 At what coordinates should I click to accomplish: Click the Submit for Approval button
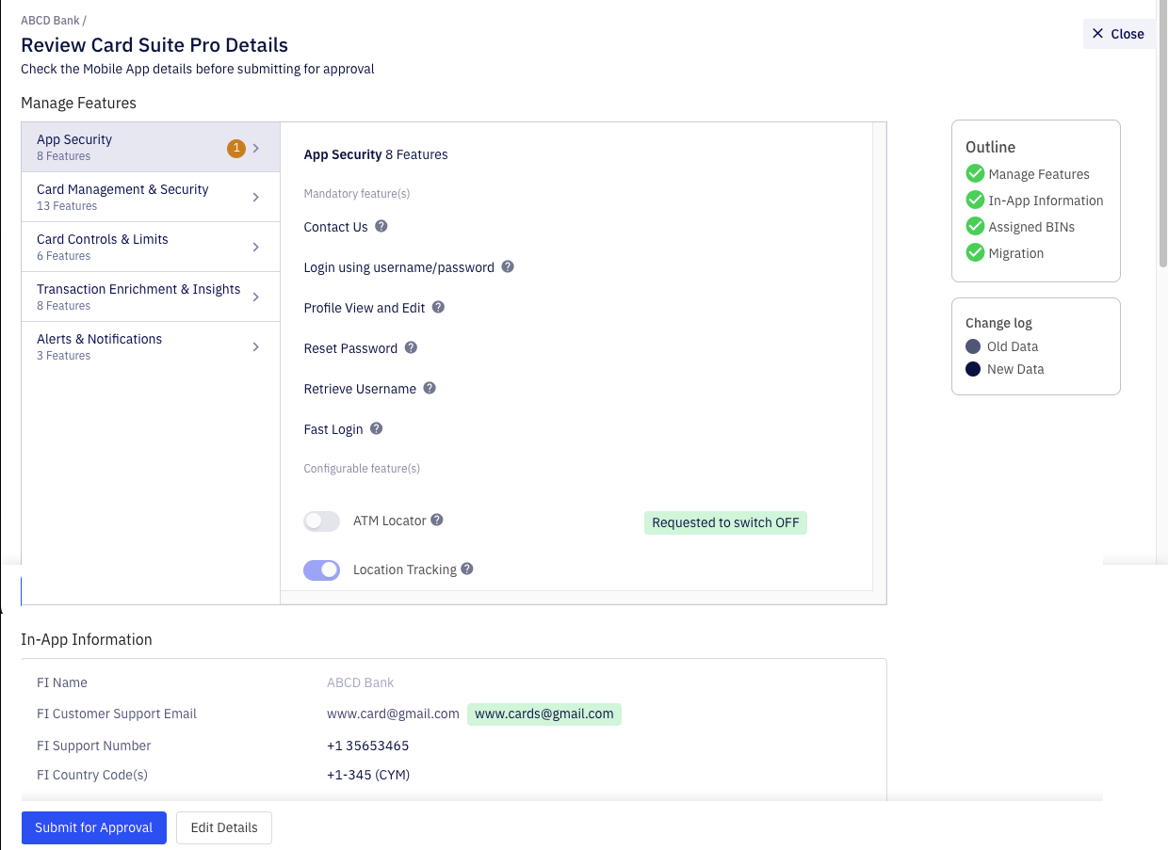93,827
